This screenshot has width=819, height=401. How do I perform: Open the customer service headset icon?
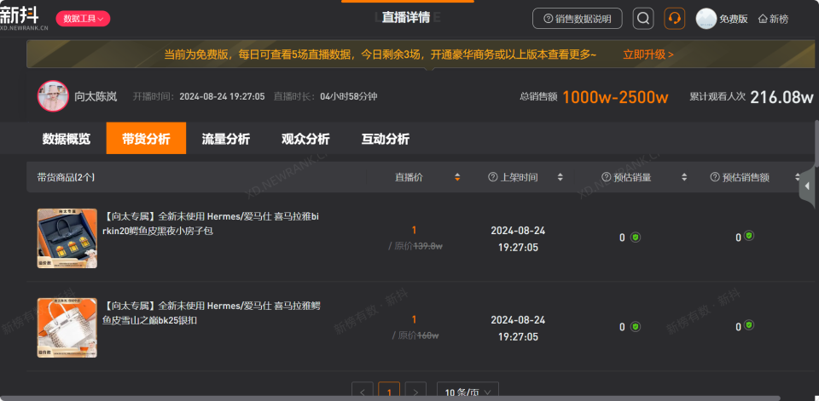pyautogui.click(x=674, y=19)
